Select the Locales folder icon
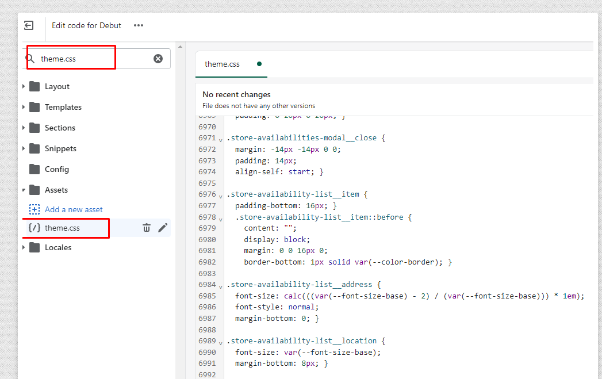The width and height of the screenshot is (602, 379). point(34,248)
